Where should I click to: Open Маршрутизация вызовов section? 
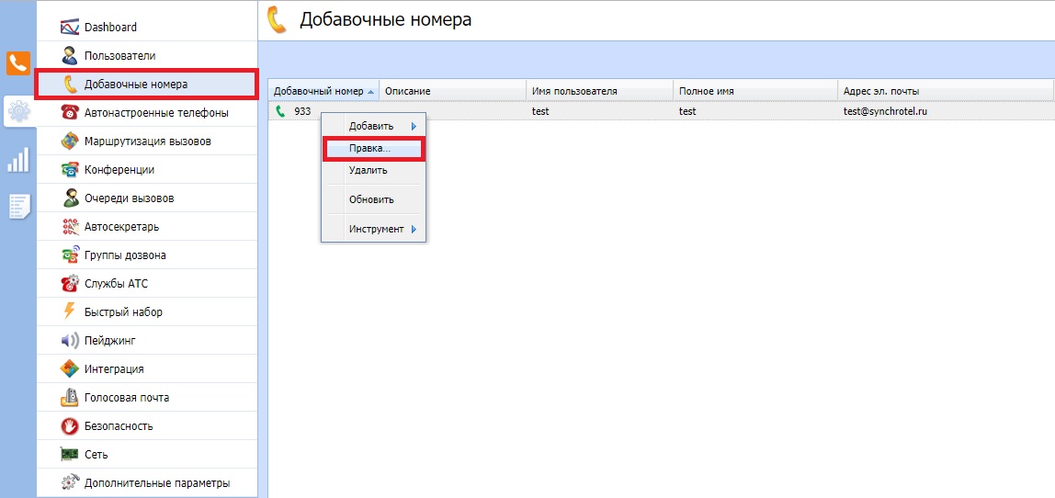point(147,141)
